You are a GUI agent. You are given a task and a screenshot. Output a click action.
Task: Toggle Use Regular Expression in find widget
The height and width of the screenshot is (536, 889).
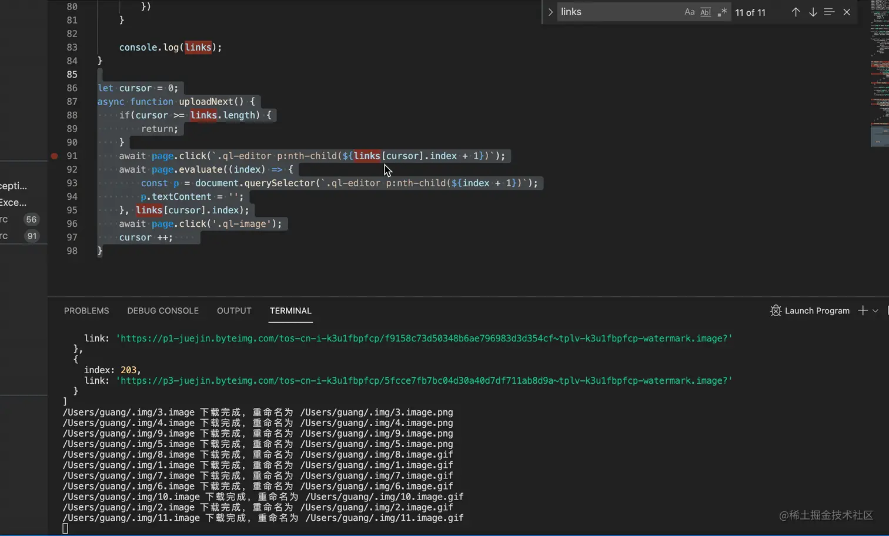pos(722,12)
